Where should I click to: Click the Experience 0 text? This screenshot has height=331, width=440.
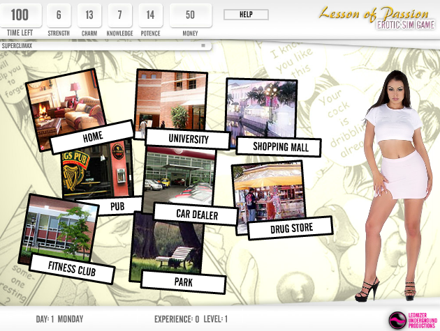click(x=177, y=319)
